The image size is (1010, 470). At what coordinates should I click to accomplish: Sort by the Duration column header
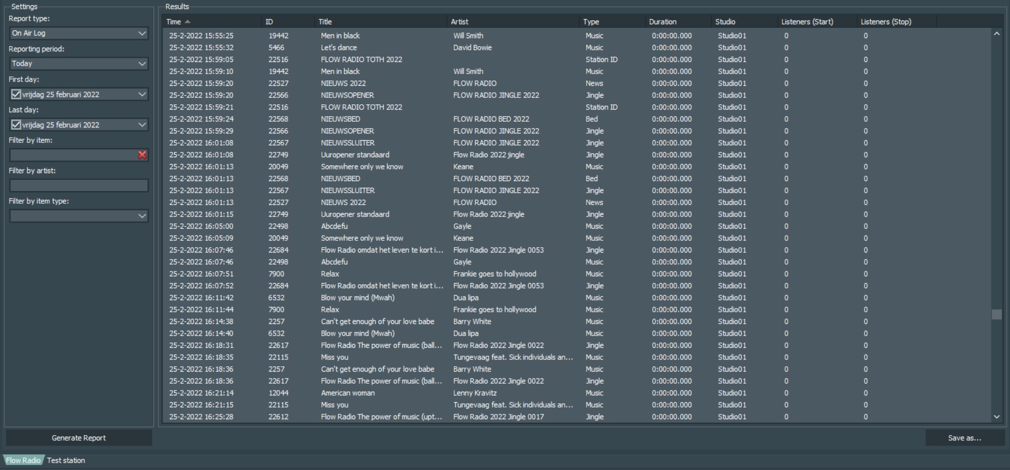pyautogui.click(x=663, y=22)
